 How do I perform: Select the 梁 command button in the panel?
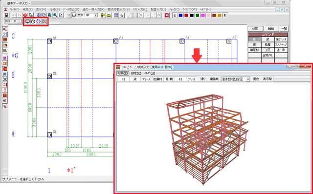pos(268,39)
